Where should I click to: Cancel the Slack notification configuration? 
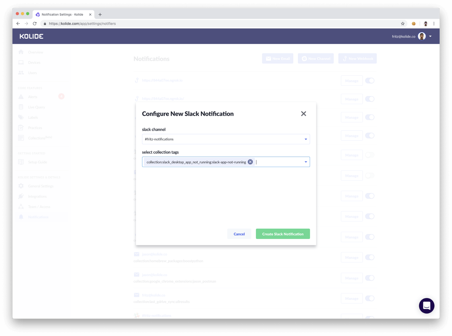[239, 233]
